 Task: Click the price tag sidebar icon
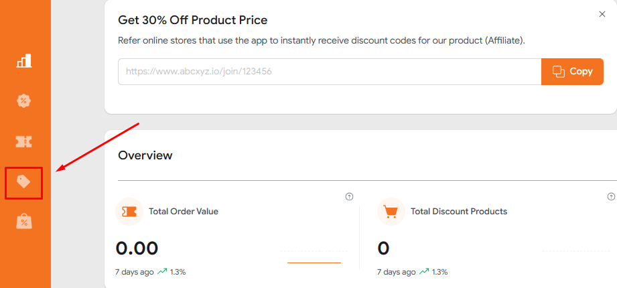coord(24,182)
